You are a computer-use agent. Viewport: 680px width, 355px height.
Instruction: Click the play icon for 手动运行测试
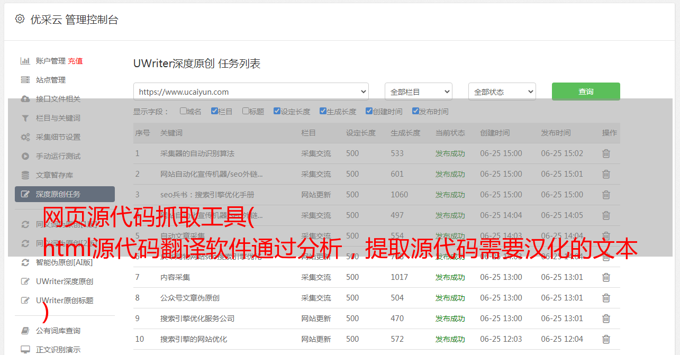(25, 156)
